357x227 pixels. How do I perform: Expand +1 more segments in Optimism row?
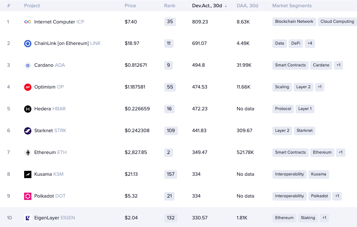click(x=319, y=87)
